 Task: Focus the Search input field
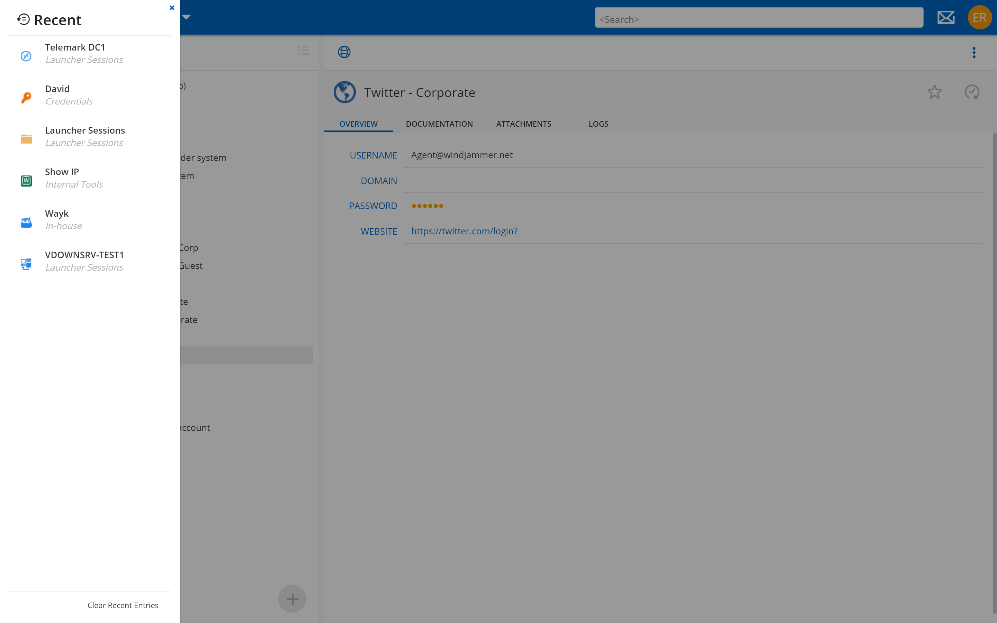pyautogui.click(x=759, y=17)
